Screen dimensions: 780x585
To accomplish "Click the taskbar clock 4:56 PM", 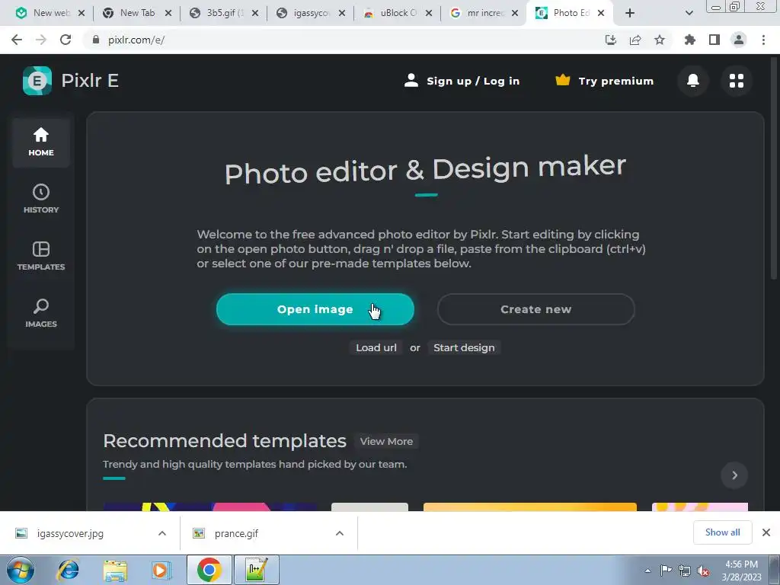I will pos(741,570).
